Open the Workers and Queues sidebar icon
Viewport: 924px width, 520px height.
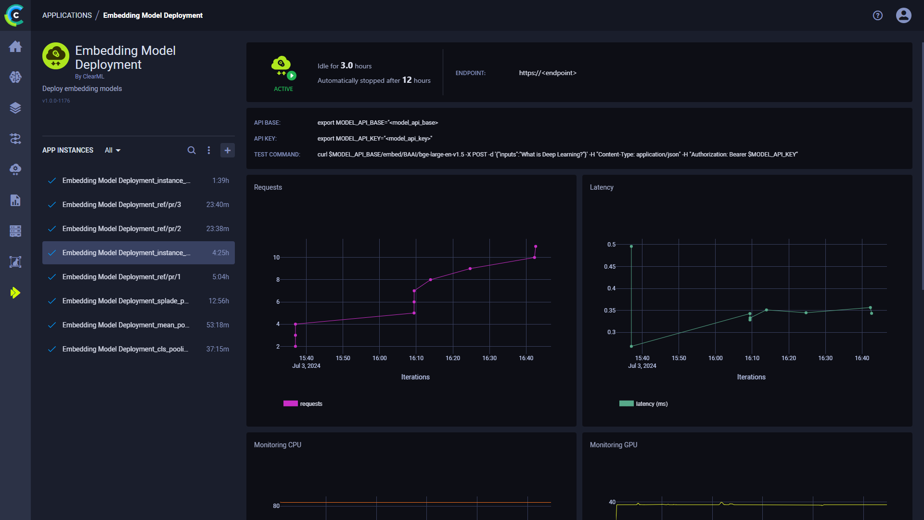pos(15,231)
